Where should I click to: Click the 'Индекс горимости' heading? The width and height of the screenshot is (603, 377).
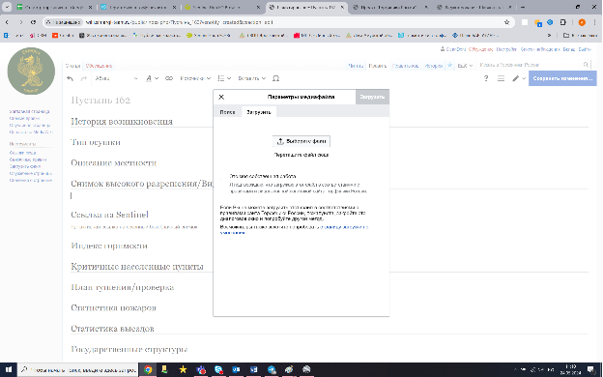coord(109,246)
